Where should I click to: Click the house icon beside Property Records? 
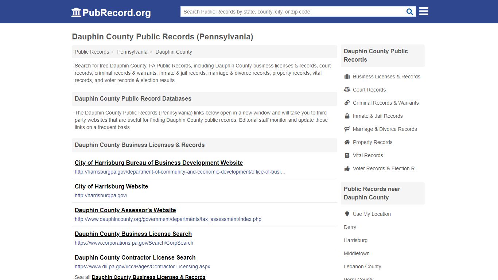(x=347, y=142)
